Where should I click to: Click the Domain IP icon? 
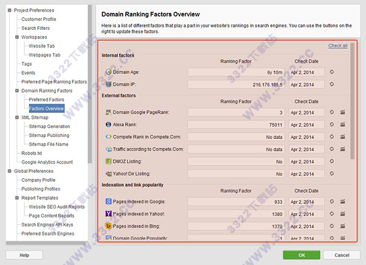(109, 84)
